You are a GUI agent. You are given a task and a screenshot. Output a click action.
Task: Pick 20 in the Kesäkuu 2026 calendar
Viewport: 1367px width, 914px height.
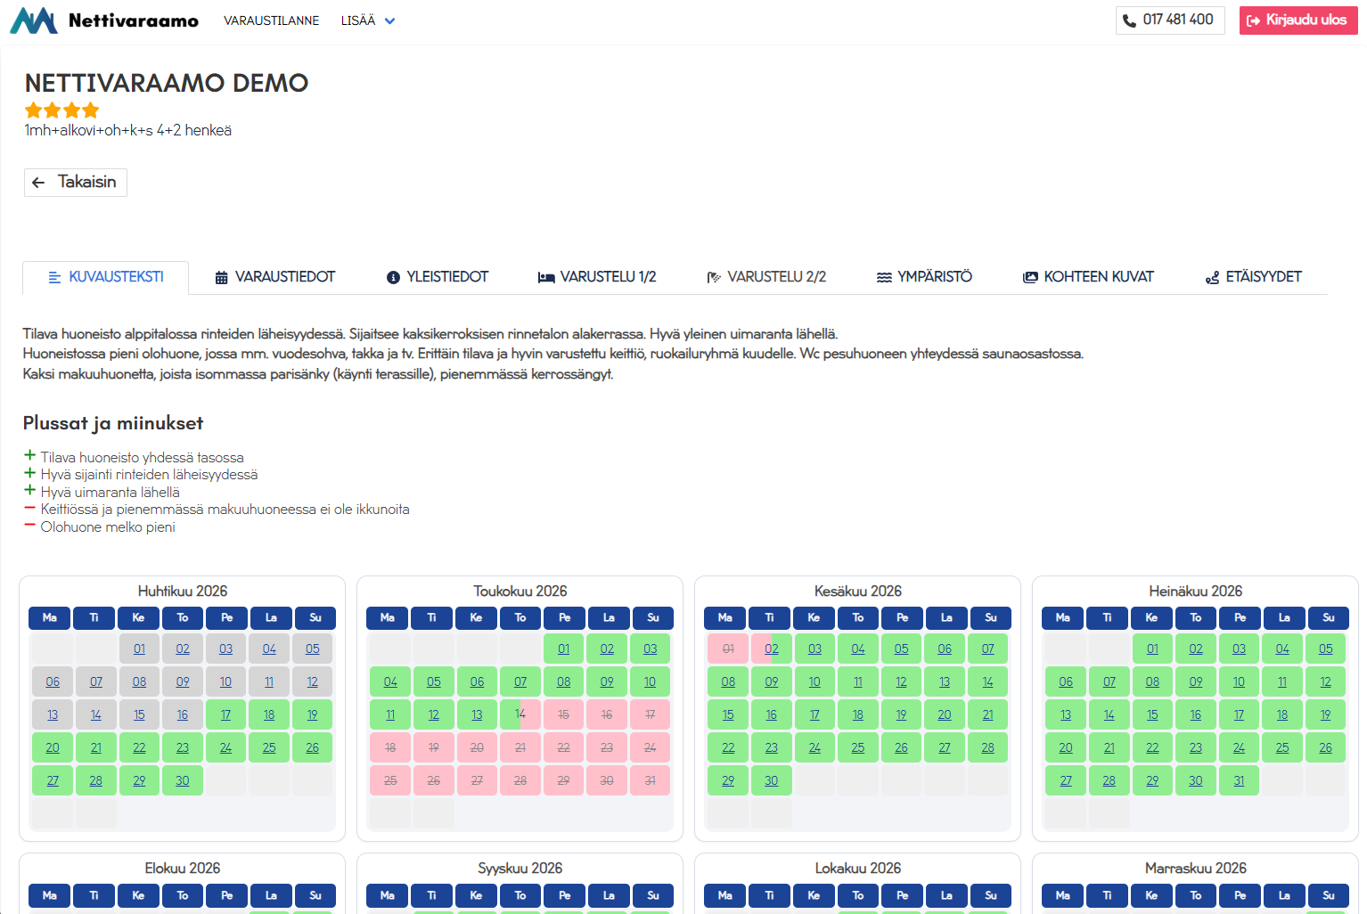[945, 714]
